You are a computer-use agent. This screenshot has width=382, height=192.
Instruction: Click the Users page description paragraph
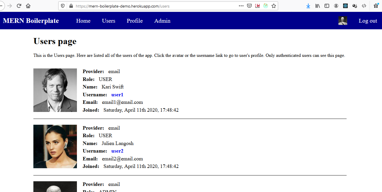click(189, 55)
